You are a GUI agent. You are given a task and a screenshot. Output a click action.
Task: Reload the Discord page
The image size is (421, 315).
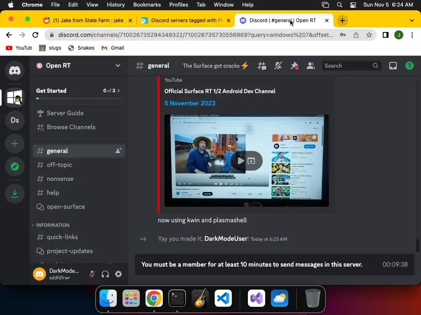(35, 35)
